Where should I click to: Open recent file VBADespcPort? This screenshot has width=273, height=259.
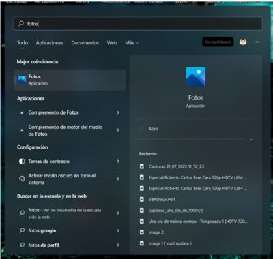tap(162, 199)
